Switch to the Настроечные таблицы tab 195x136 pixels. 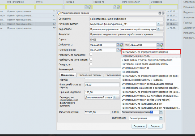click(90, 75)
